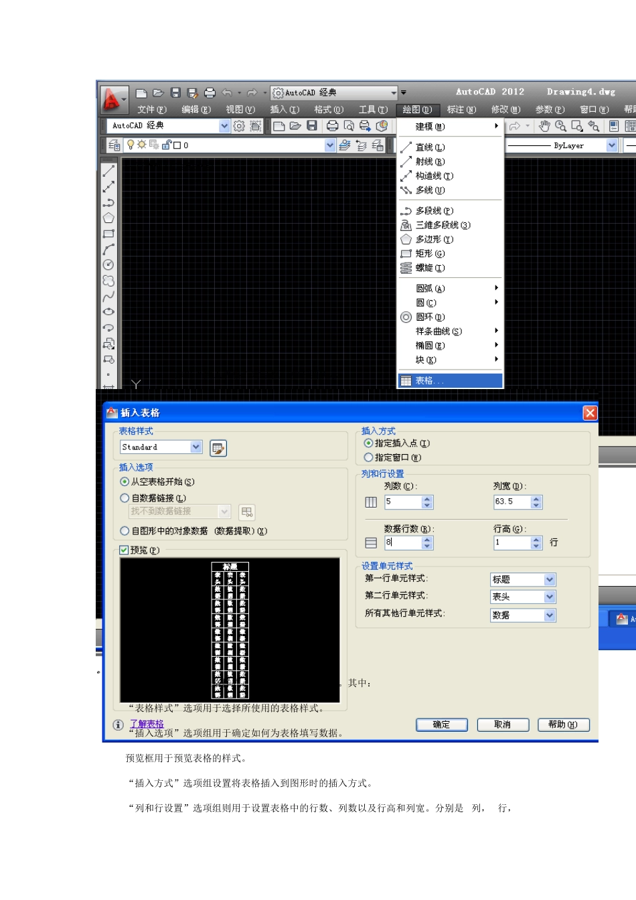This screenshot has width=636, height=900.
Task: Select 指定窗口 radio option
Action: pyautogui.click(x=368, y=457)
